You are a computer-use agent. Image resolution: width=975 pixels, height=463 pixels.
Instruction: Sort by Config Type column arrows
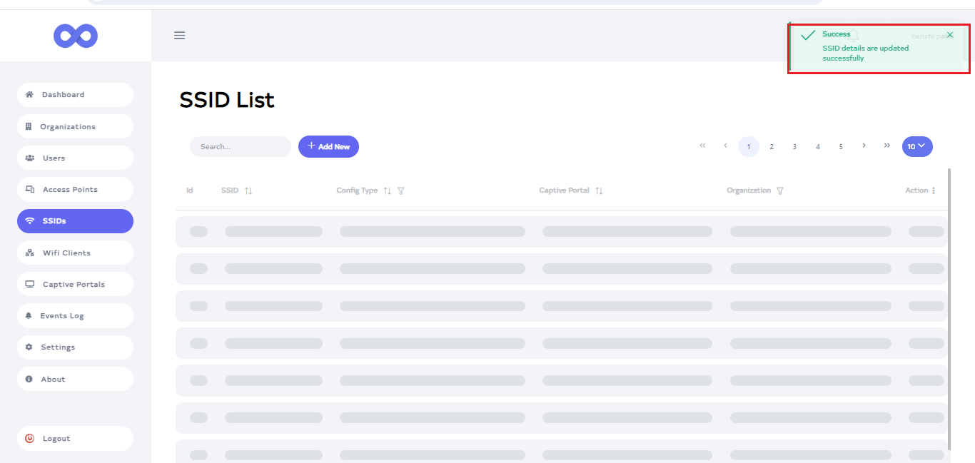pyautogui.click(x=388, y=191)
